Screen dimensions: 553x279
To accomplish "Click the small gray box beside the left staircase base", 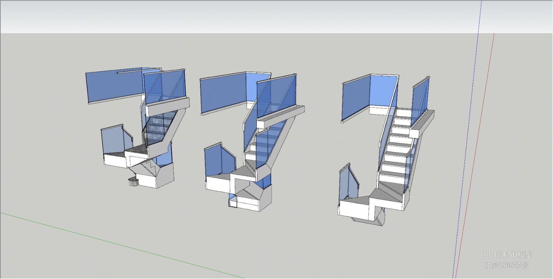I will click(x=133, y=182).
